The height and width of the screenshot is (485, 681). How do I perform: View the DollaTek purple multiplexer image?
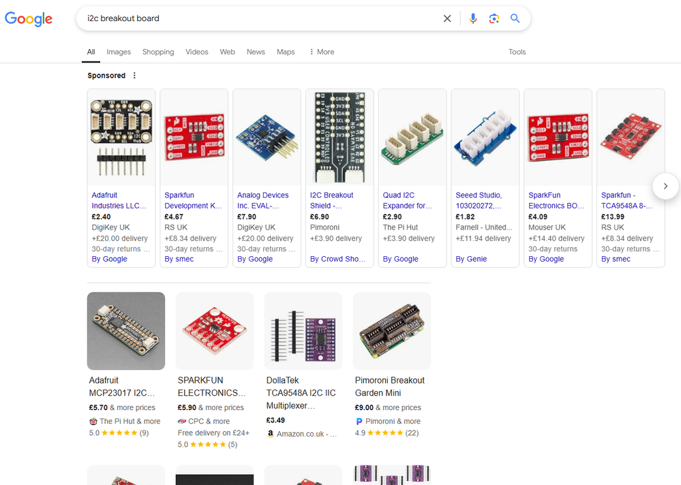tap(303, 331)
